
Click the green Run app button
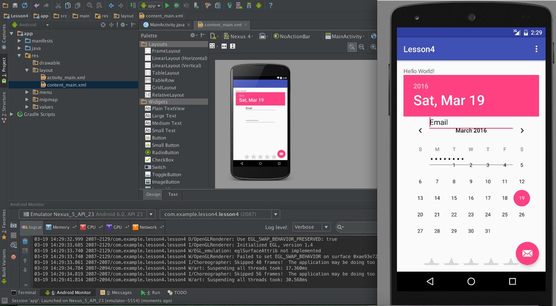[167, 6]
